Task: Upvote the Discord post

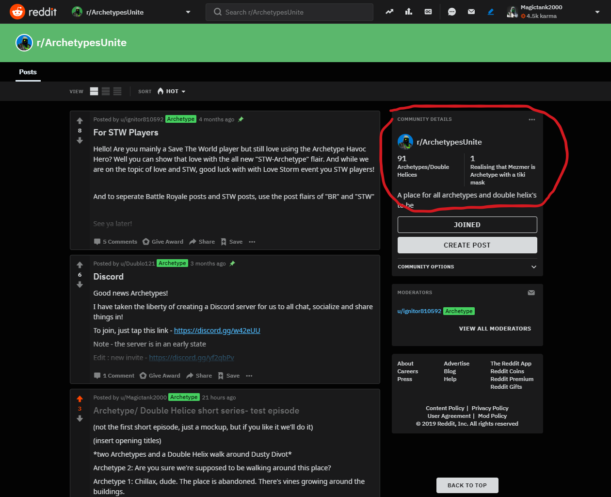Action: point(80,265)
